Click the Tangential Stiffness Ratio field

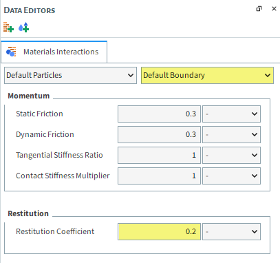[159, 155]
